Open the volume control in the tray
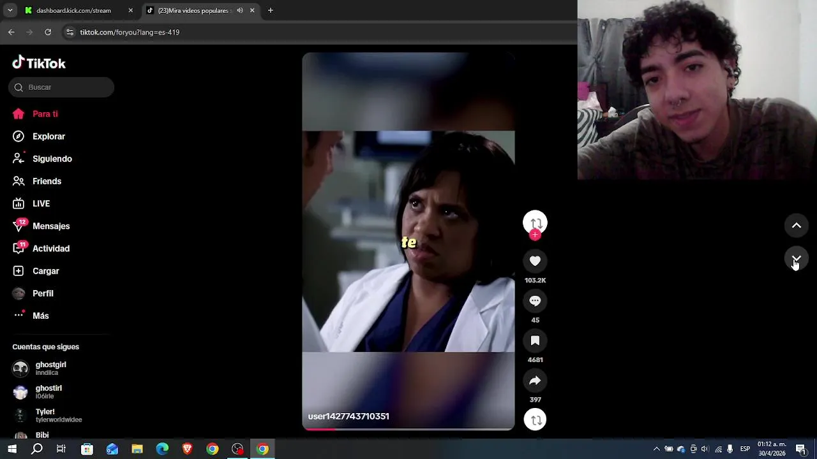This screenshot has height=459, width=817. click(705, 449)
